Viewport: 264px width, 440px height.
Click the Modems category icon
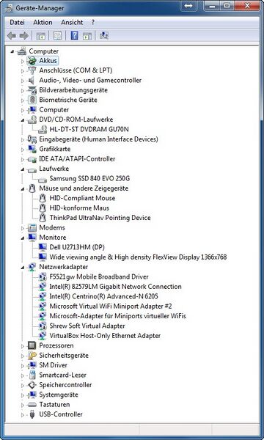tap(32, 227)
